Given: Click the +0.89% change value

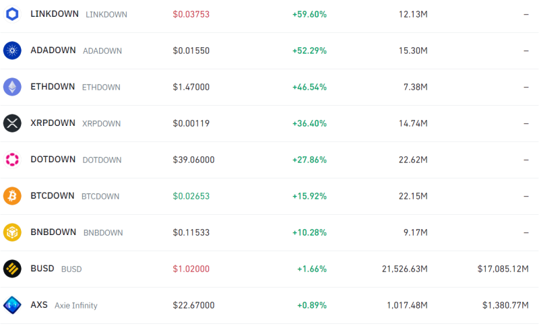Looking at the screenshot, I should click(x=312, y=305).
